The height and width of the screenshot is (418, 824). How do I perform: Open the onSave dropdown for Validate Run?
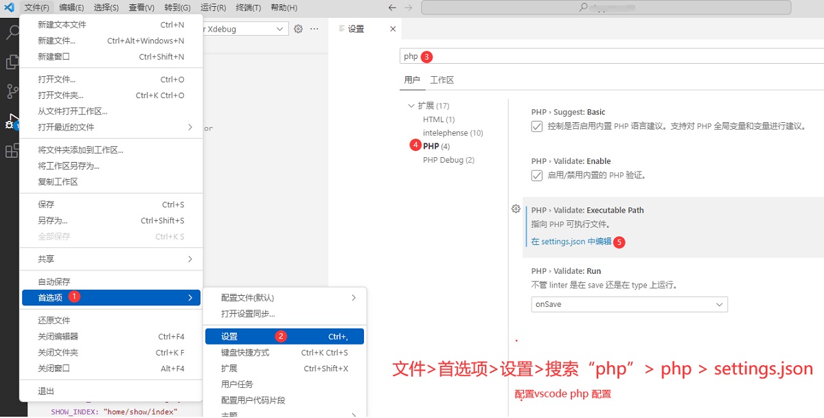tap(629, 304)
